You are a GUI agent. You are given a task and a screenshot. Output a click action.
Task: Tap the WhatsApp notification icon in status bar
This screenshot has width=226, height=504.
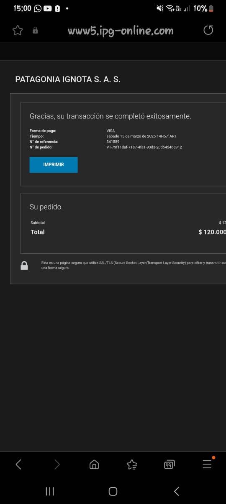coord(38,8)
